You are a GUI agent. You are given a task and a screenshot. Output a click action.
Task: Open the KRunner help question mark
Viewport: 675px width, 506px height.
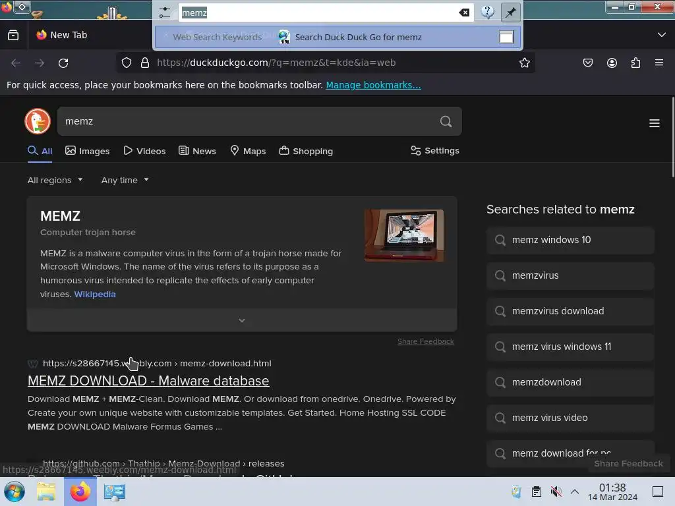[487, 12]
